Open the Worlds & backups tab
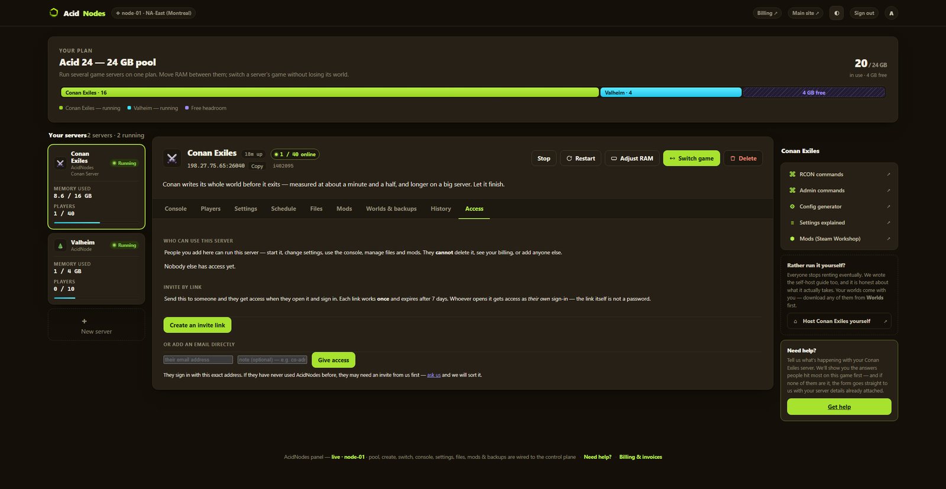This screenshot has width=946, height=489. click(391, 209)
